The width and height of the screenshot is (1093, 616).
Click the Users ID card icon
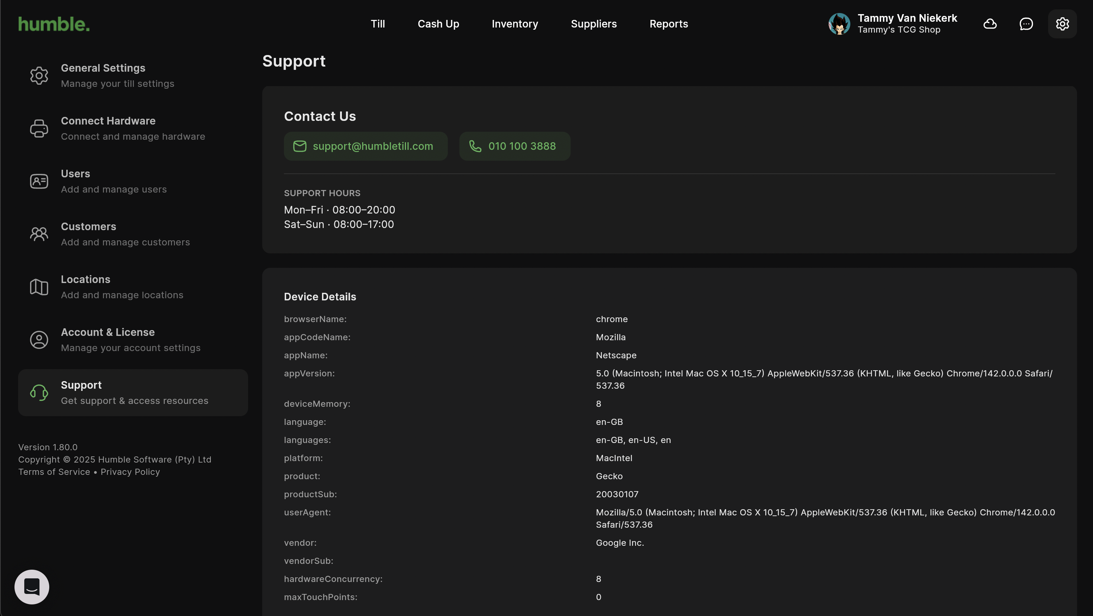pos(39,181)
